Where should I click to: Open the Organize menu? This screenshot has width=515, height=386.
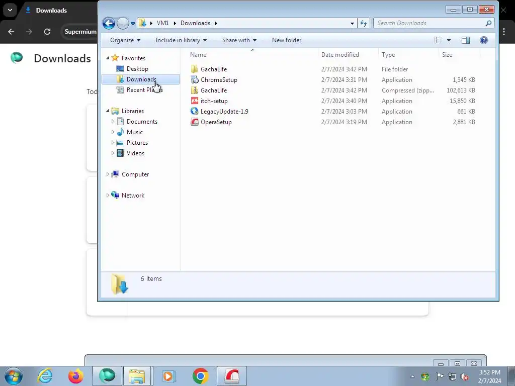coord(125,40)
